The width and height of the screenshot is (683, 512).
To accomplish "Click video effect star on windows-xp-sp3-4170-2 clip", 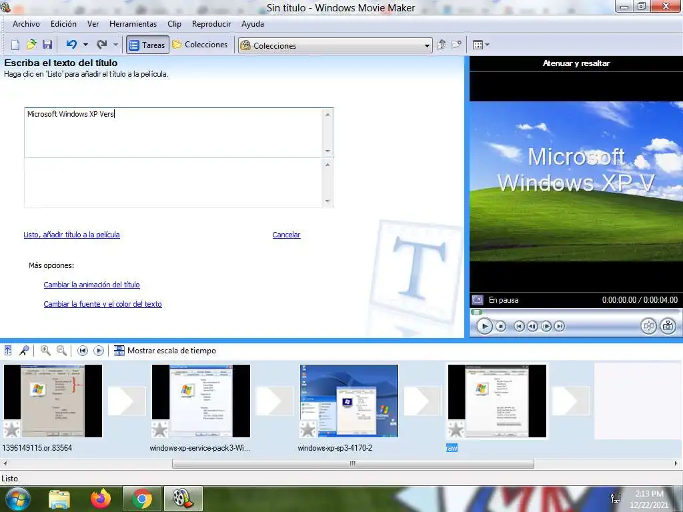I will coord(308,430).
